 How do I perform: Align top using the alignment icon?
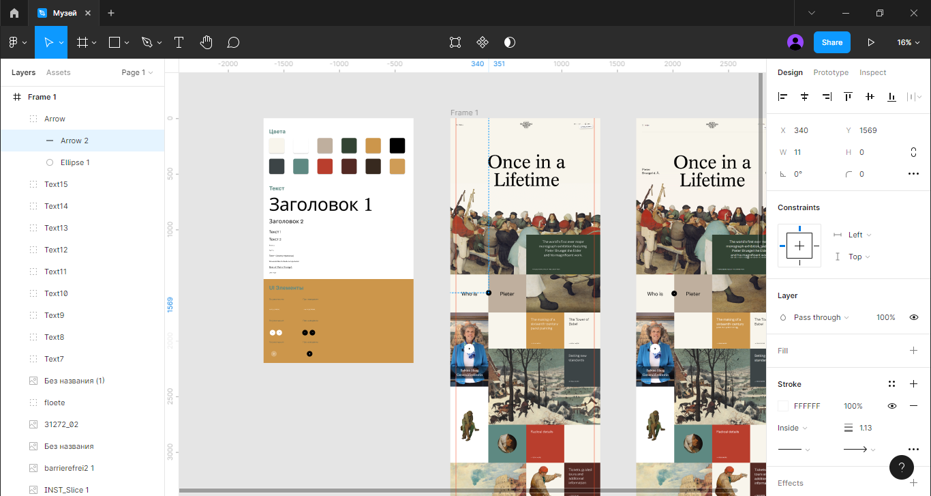[x=848, y=97]
